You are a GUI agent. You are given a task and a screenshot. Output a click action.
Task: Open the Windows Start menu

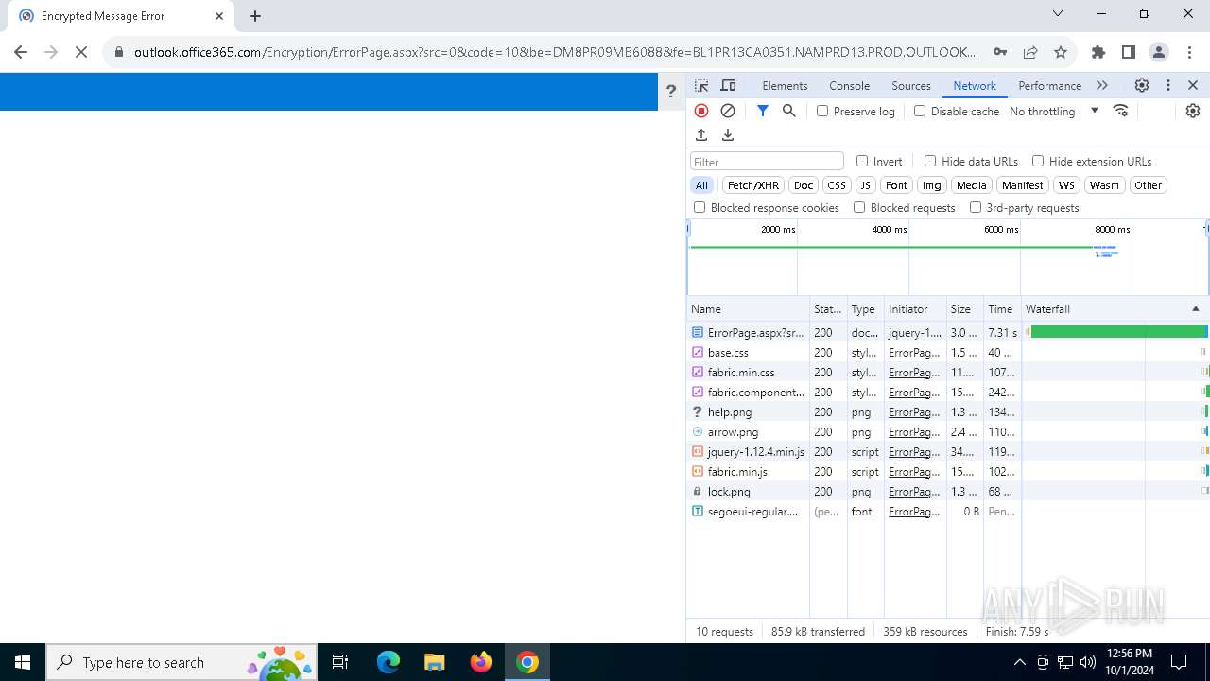[x=23, y=662]
